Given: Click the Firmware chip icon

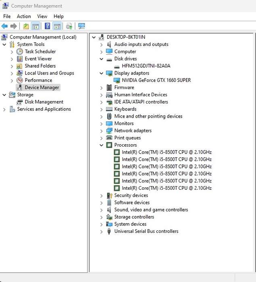Looking at the screenshot, I should point(109,87).
